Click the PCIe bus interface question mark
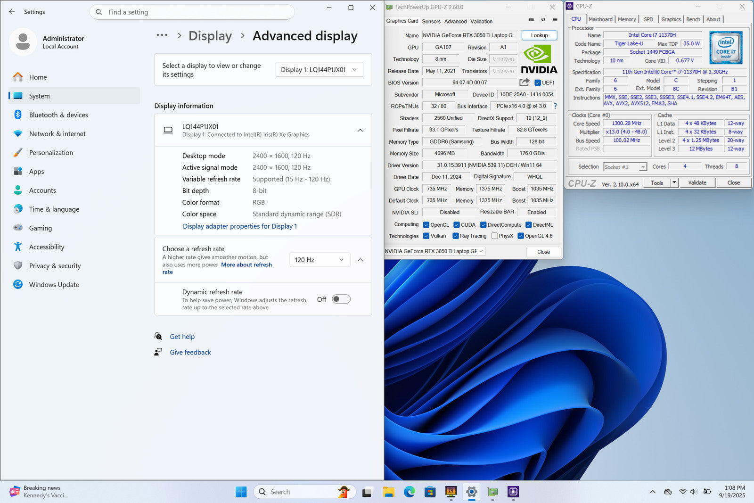The image size is (754, 503). [x=555, y=106]
